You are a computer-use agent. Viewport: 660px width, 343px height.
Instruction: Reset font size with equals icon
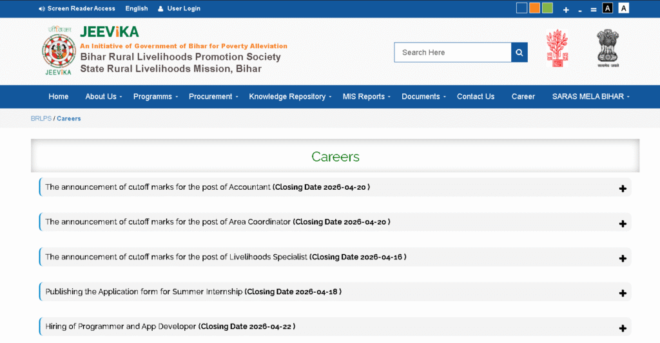[x=593, y=9]
